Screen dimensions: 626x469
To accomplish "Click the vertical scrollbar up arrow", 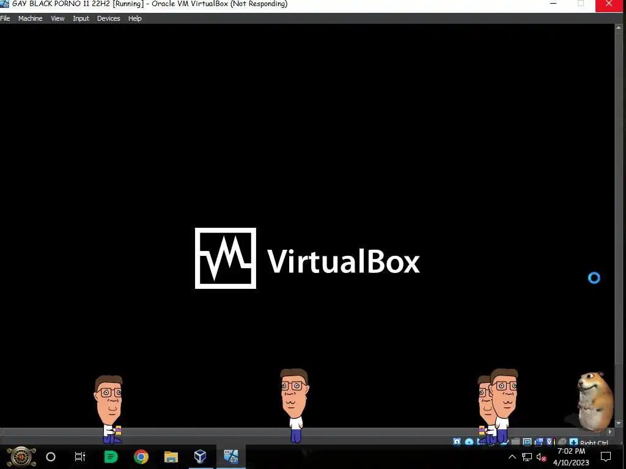I will 619,28.
